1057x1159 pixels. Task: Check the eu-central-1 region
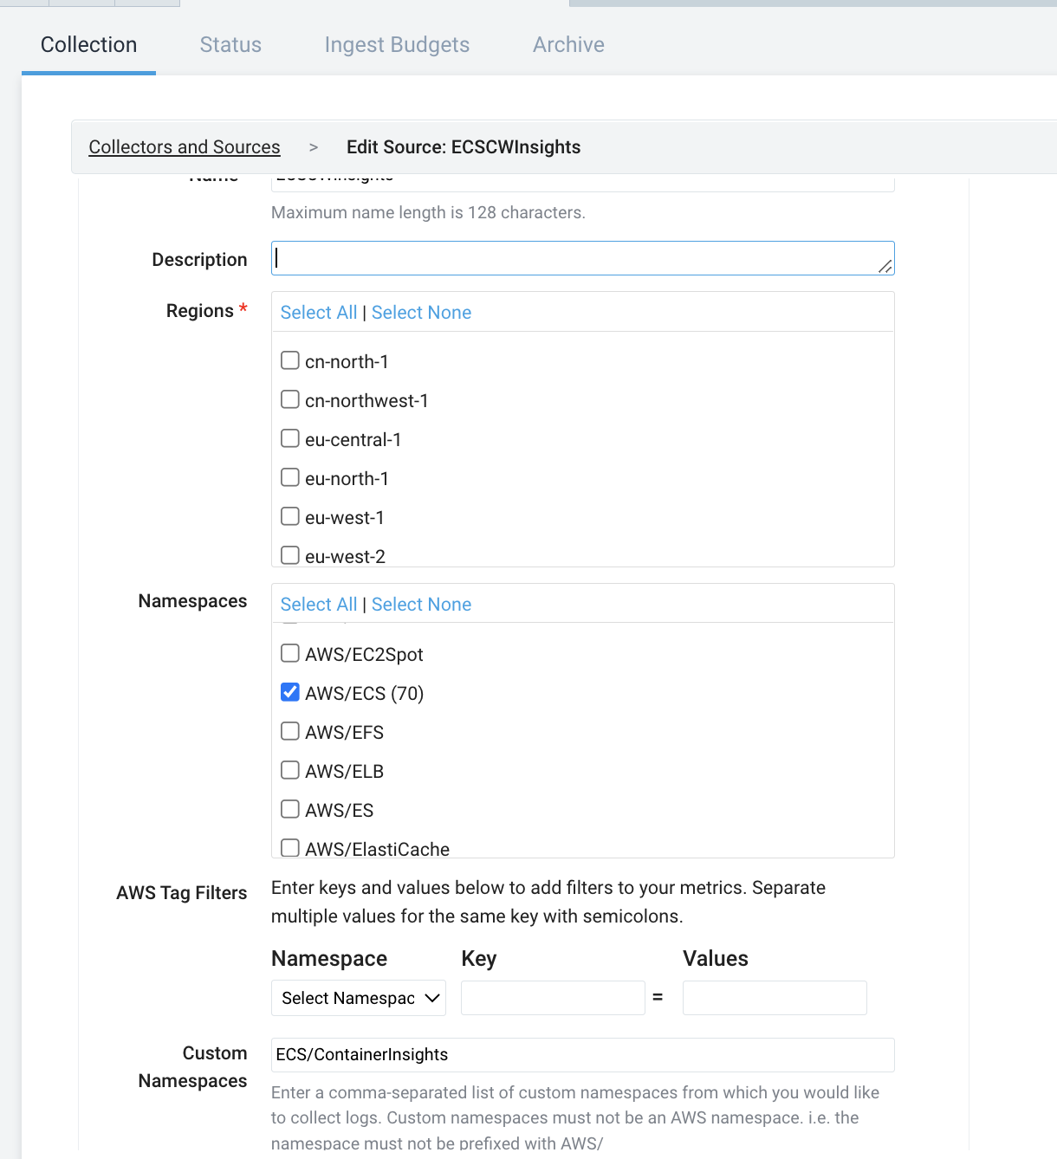[289, 437]
